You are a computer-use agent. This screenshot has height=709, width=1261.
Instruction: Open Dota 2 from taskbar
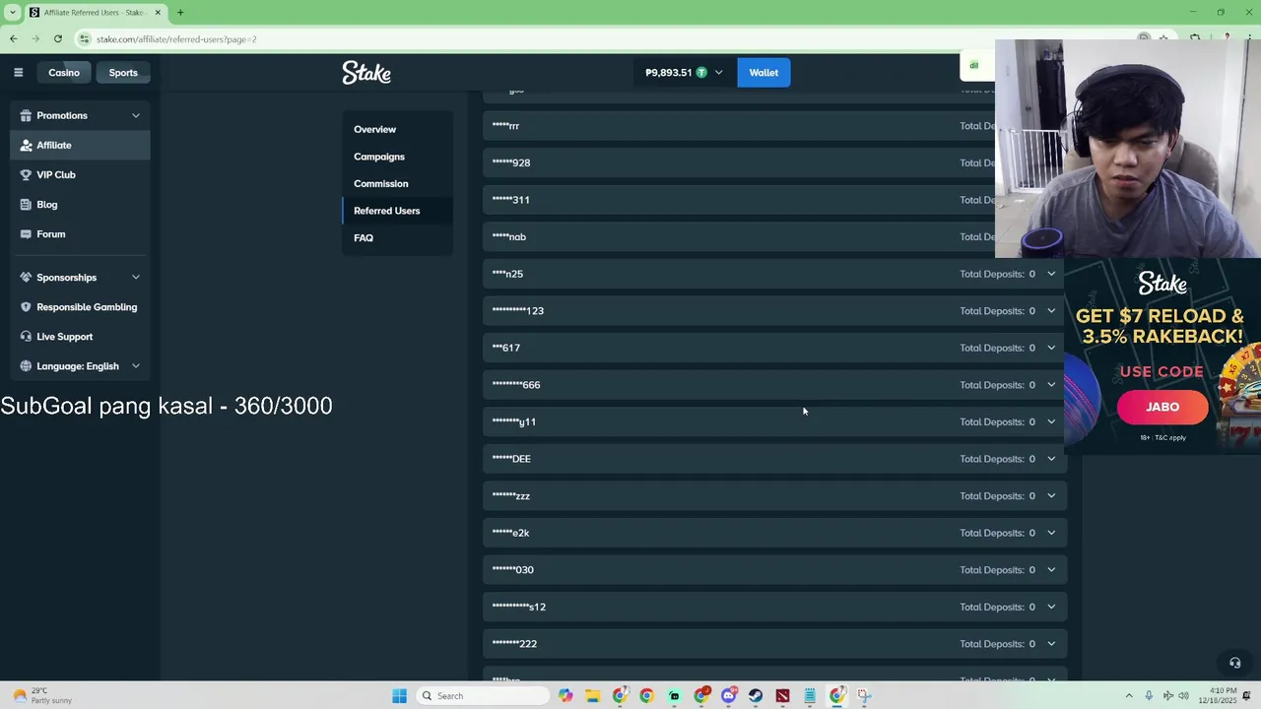tap(782, 695)
